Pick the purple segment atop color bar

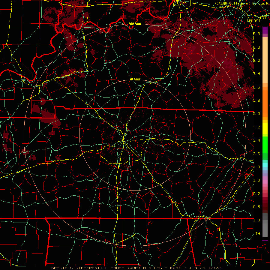coord(265,30)
